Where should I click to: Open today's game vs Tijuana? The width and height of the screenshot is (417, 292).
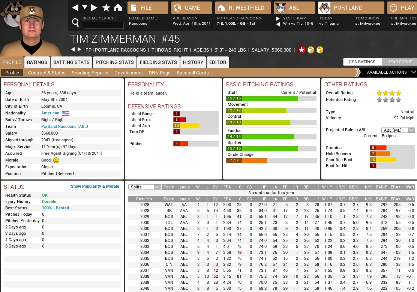(329, 23)
